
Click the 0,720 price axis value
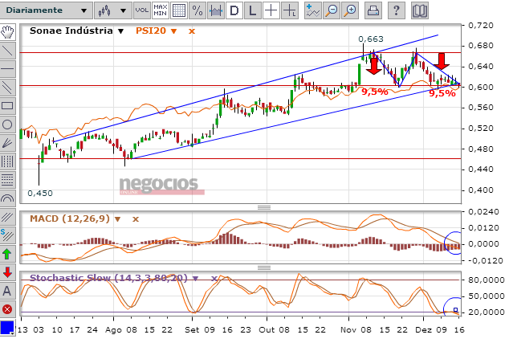pyautogui.click(x=481, y=26)
